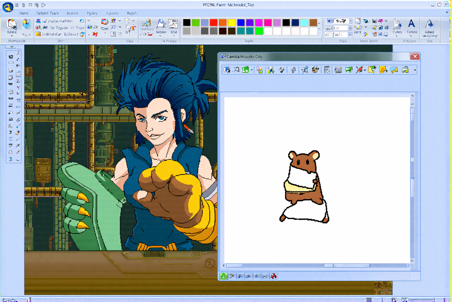Adjust the zoom slider in the status bar

tap(422, 300)
